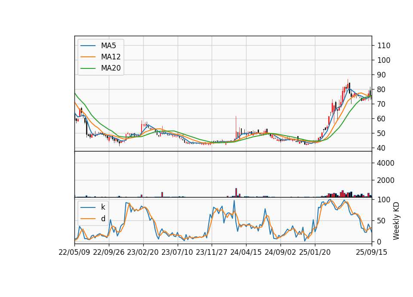Viewport: 413px width, 297px height.
Task: Click the Weekly KD axis label
Action: coord(396,221)
